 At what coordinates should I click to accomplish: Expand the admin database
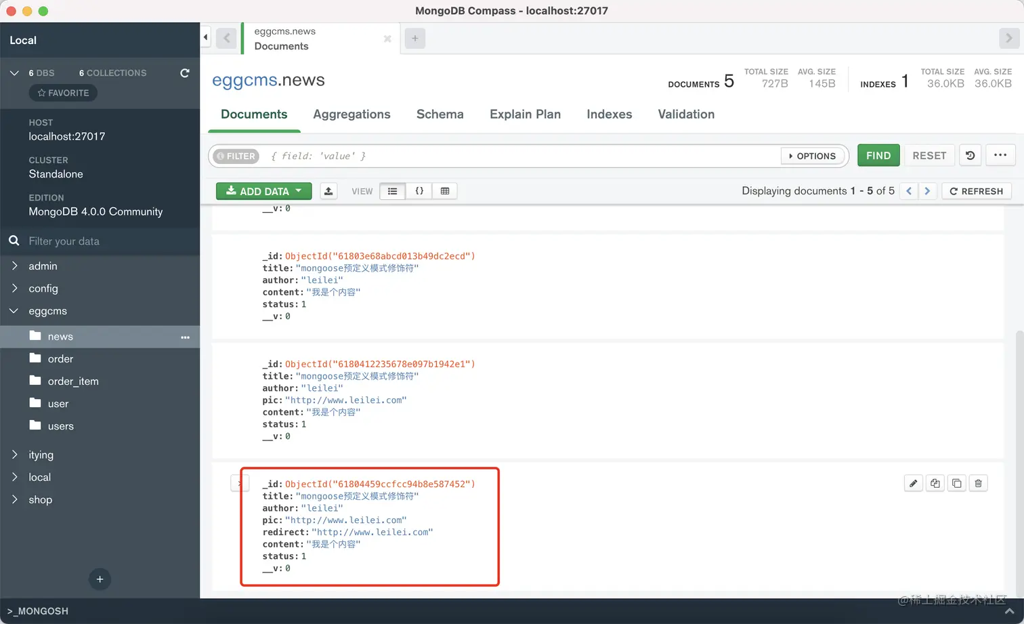coord(14,266)
